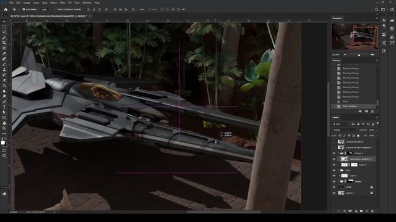
Task: Click the Navigator zoom percentage field
Action: click(x=335, y=55)
